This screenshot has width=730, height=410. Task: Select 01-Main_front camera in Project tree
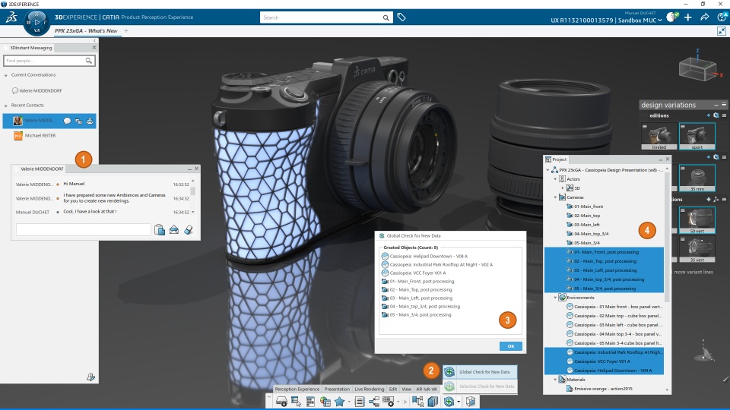(589, 207)
